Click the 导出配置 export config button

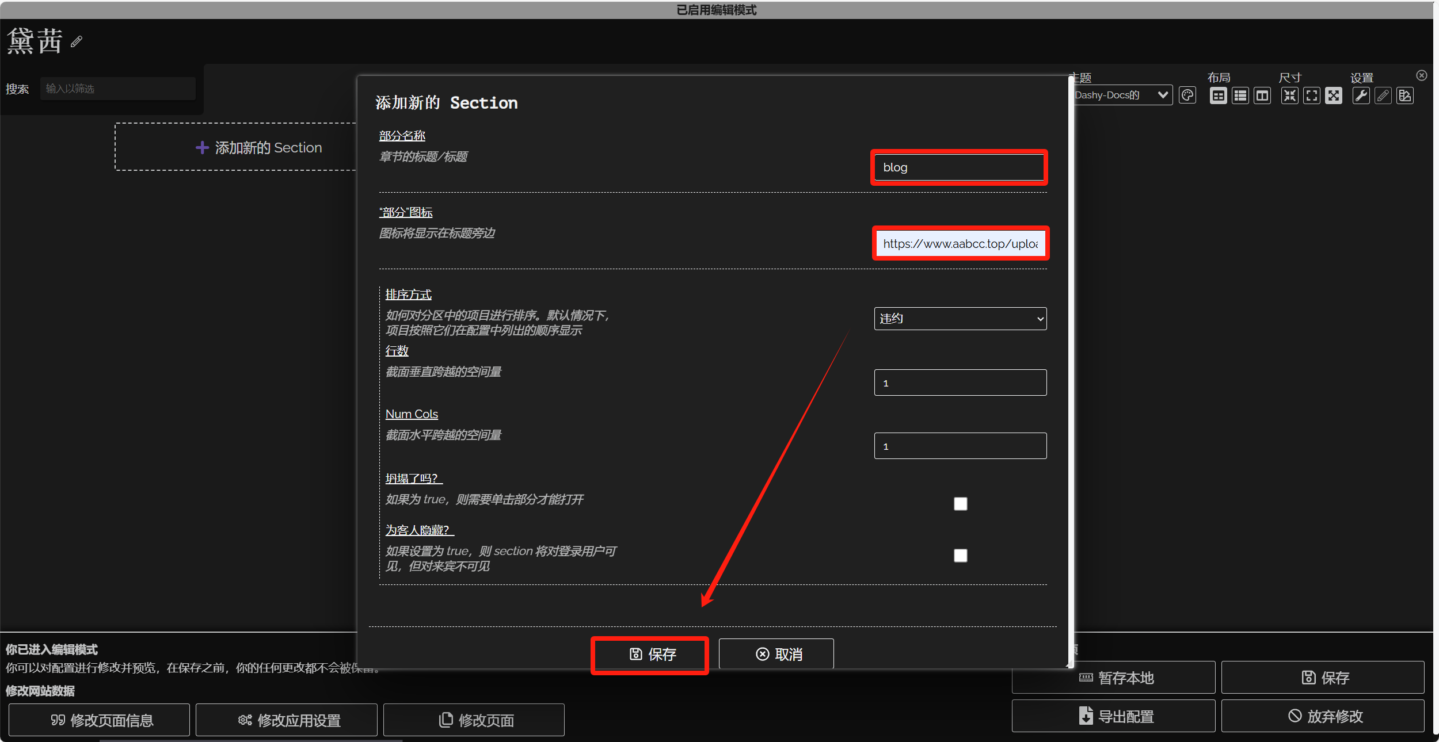coord(1113,716)
